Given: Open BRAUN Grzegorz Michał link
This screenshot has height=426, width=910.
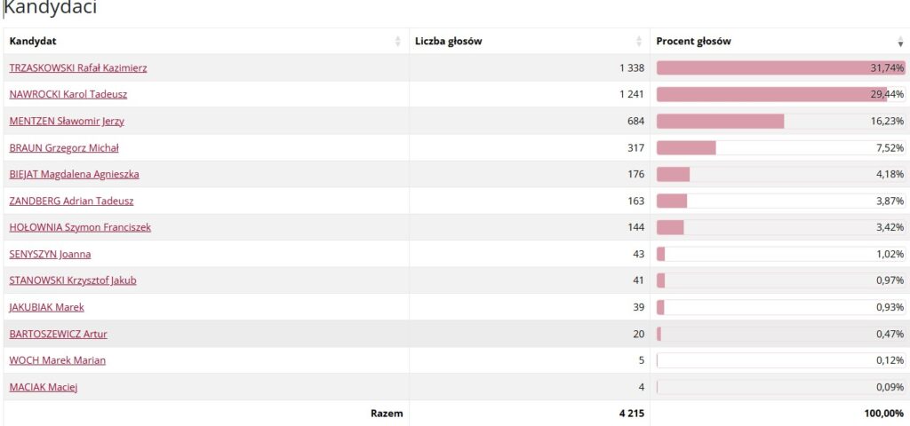Looking at the screenshot, I should pyautogui.click(x=64, y=148).
